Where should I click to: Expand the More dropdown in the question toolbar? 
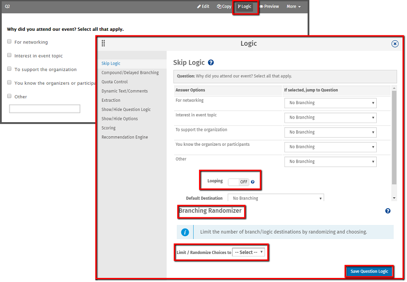click(293, 6)
